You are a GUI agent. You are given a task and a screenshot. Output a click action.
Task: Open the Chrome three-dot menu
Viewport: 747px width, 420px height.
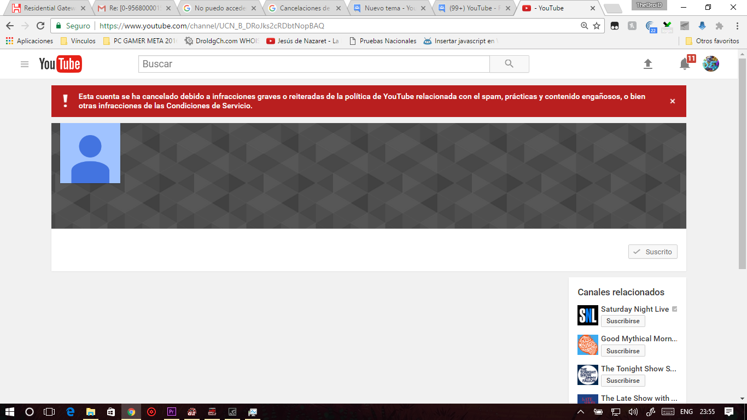tap(736, 26)
